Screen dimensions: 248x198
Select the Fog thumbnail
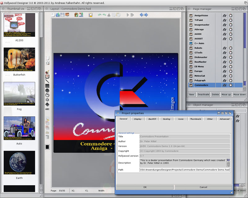tap(19, 94)
